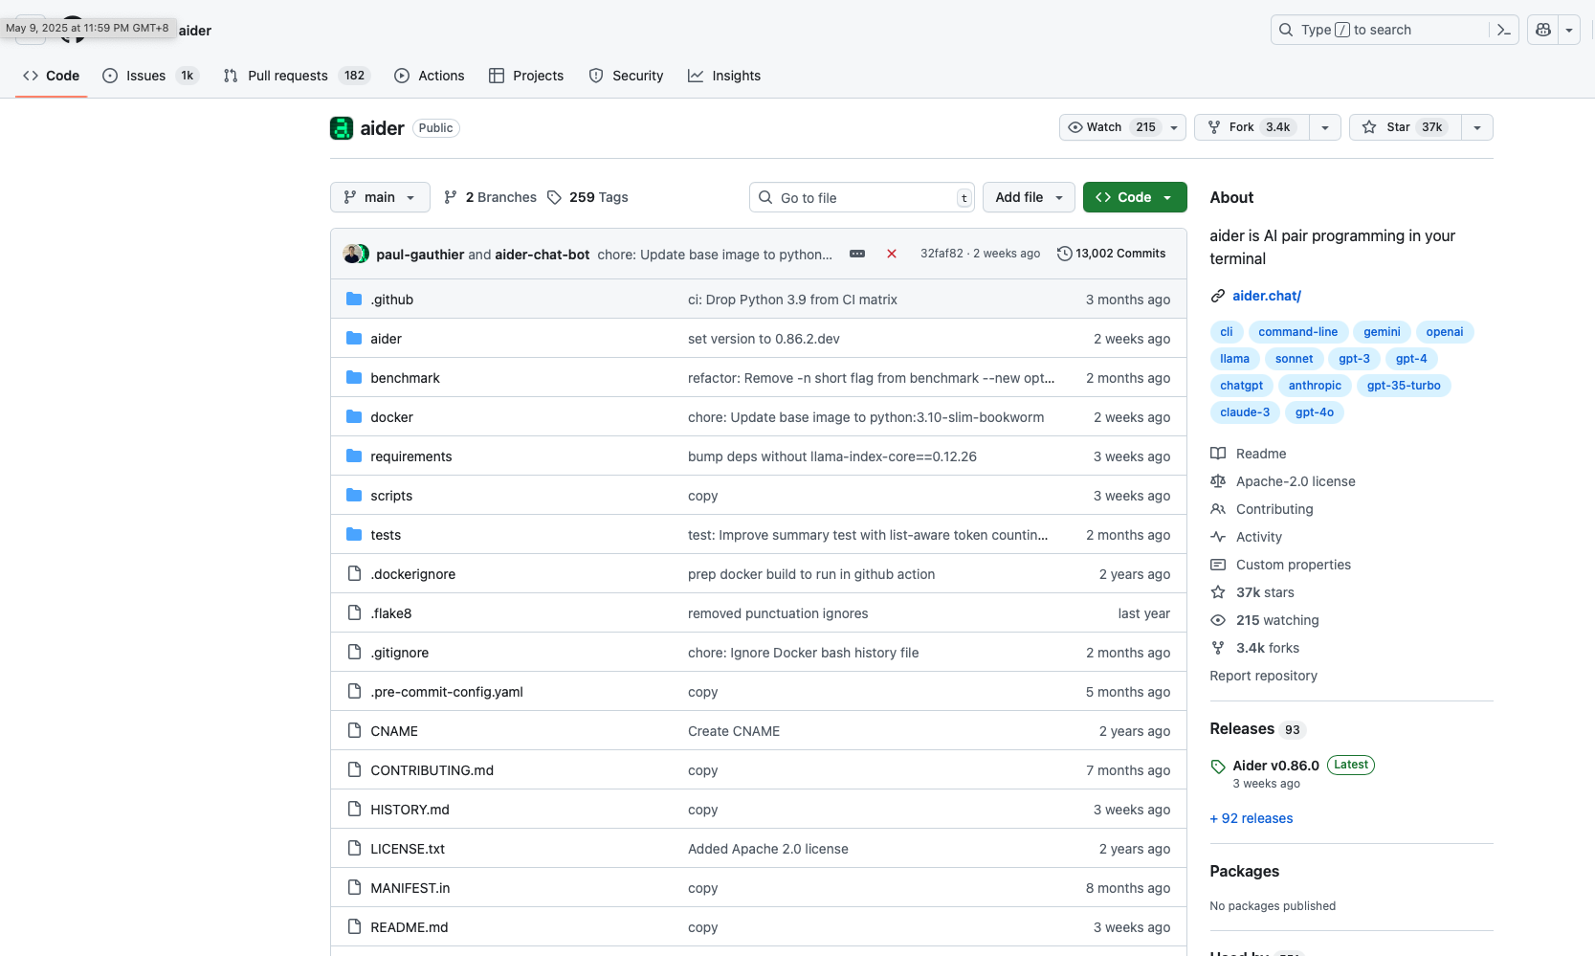Viewport: 1595px width, 956px height.
Task: Click the Activity pulse icon
Action: point(1218,537)
